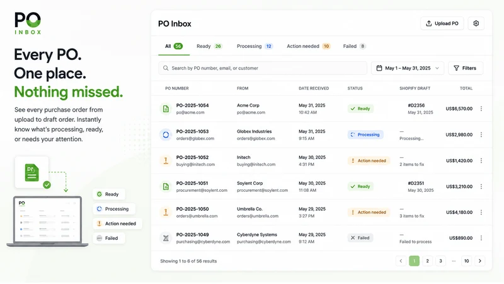Click the Processing status badge for Globex Industries
This screenshot has height=284, width=504.
tap(365, 135)
